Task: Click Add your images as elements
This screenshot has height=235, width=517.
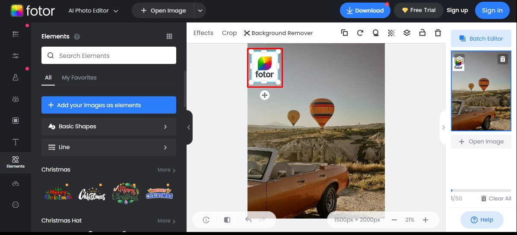Action: pos(109,105)
